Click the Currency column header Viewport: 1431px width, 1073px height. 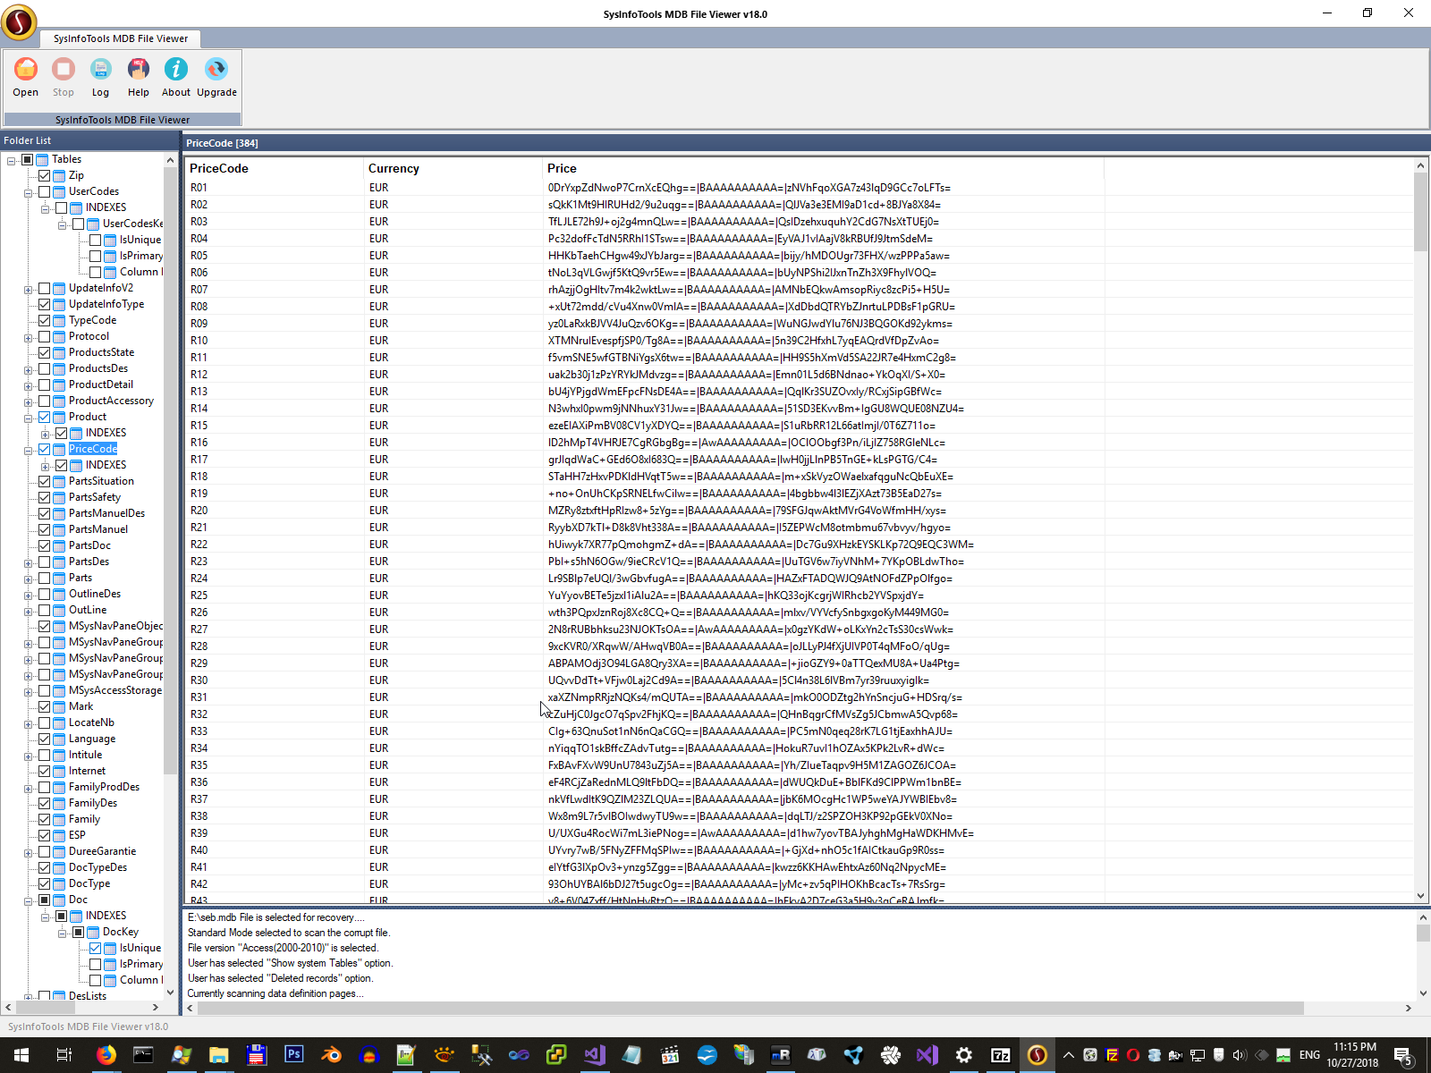453,168
